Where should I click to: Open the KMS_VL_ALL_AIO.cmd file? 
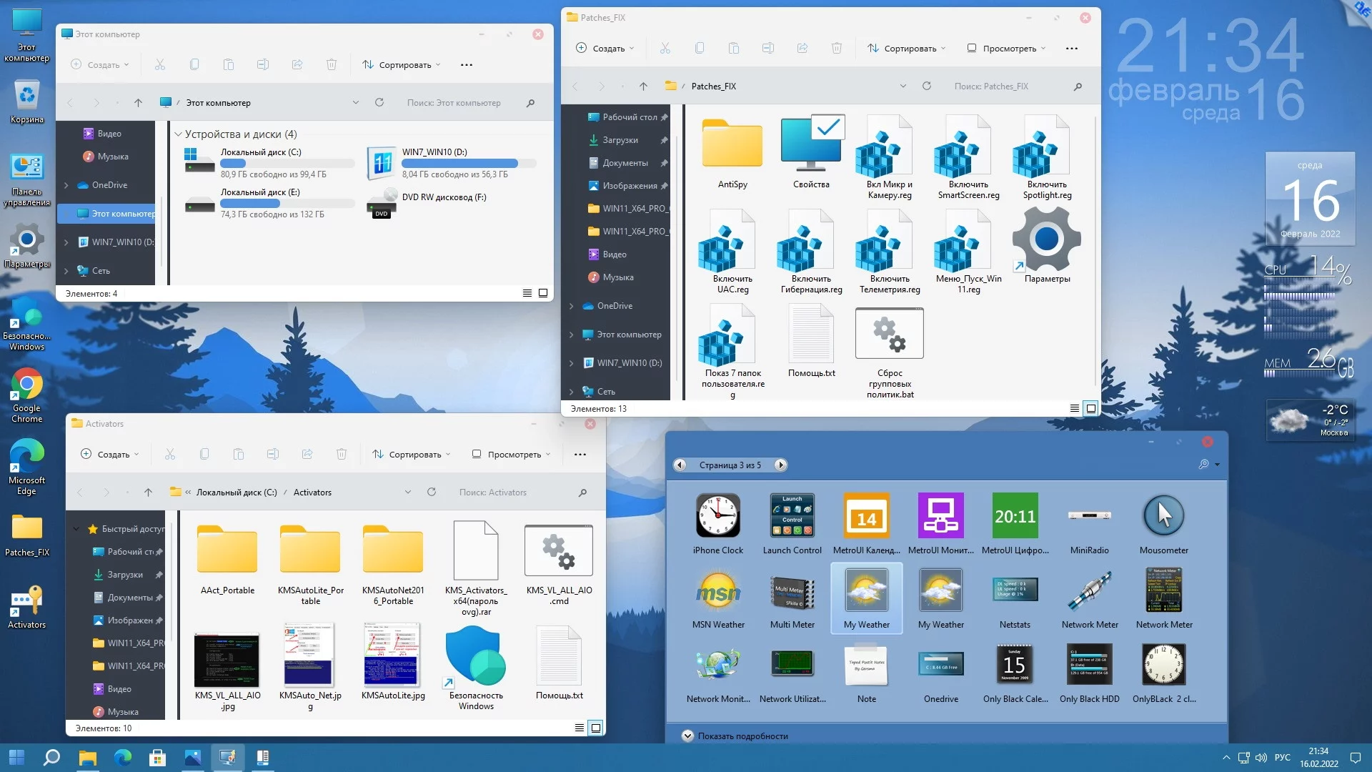[558, 552]
